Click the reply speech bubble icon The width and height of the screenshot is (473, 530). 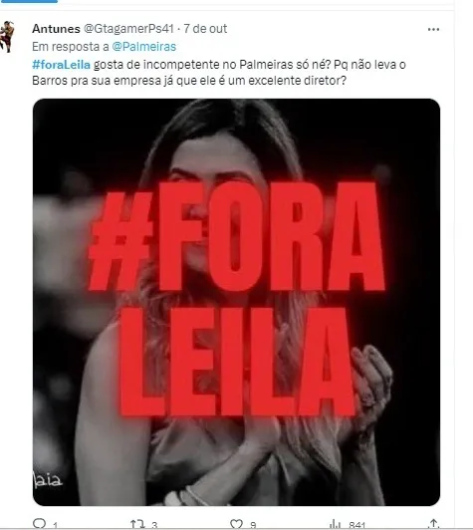[40, 523]
